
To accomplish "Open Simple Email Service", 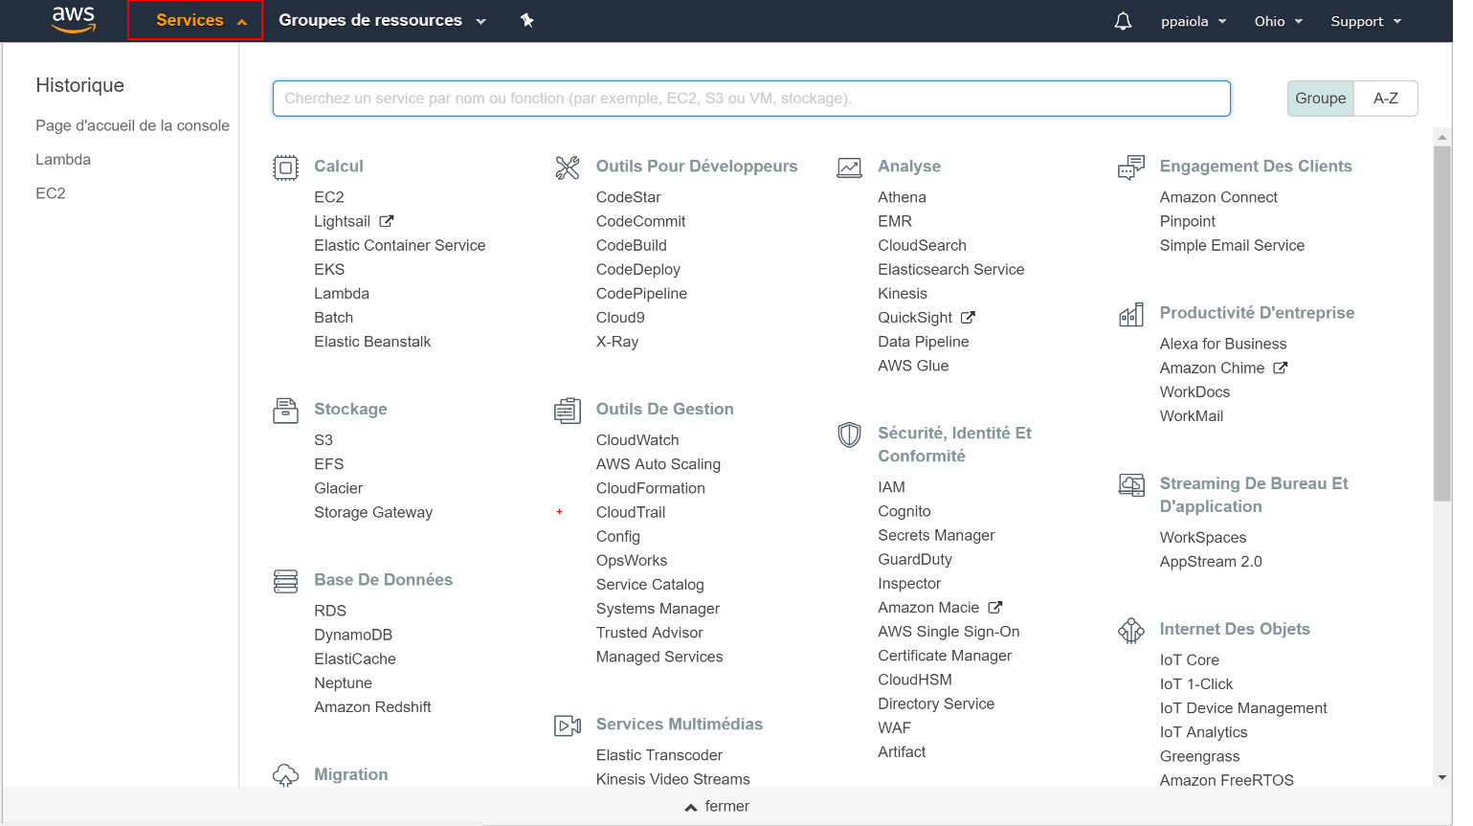I will pyautogui.click(x=1232, y=245).
